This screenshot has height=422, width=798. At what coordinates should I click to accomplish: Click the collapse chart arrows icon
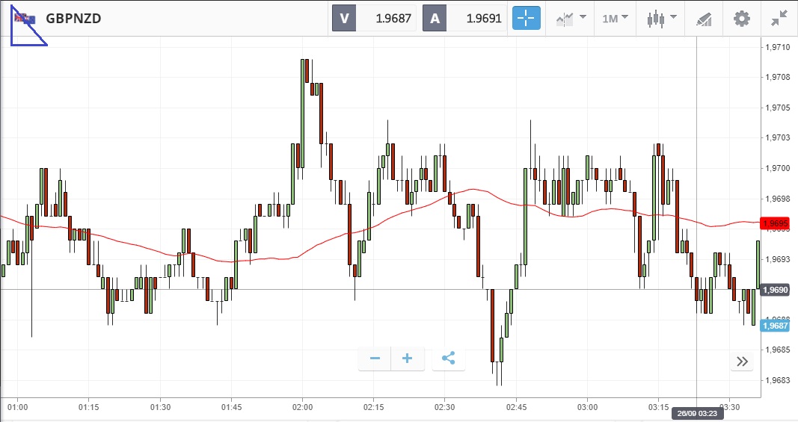point(779,19)
